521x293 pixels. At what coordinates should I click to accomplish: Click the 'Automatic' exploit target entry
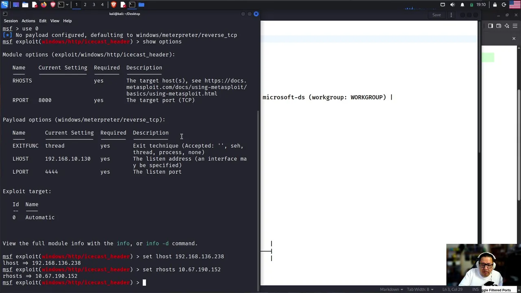tap(40, 217)
